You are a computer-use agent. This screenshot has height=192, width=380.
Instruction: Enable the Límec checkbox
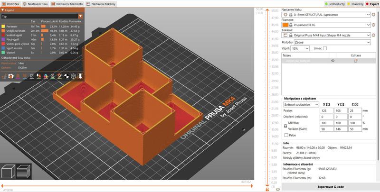(x=325, y=48)
